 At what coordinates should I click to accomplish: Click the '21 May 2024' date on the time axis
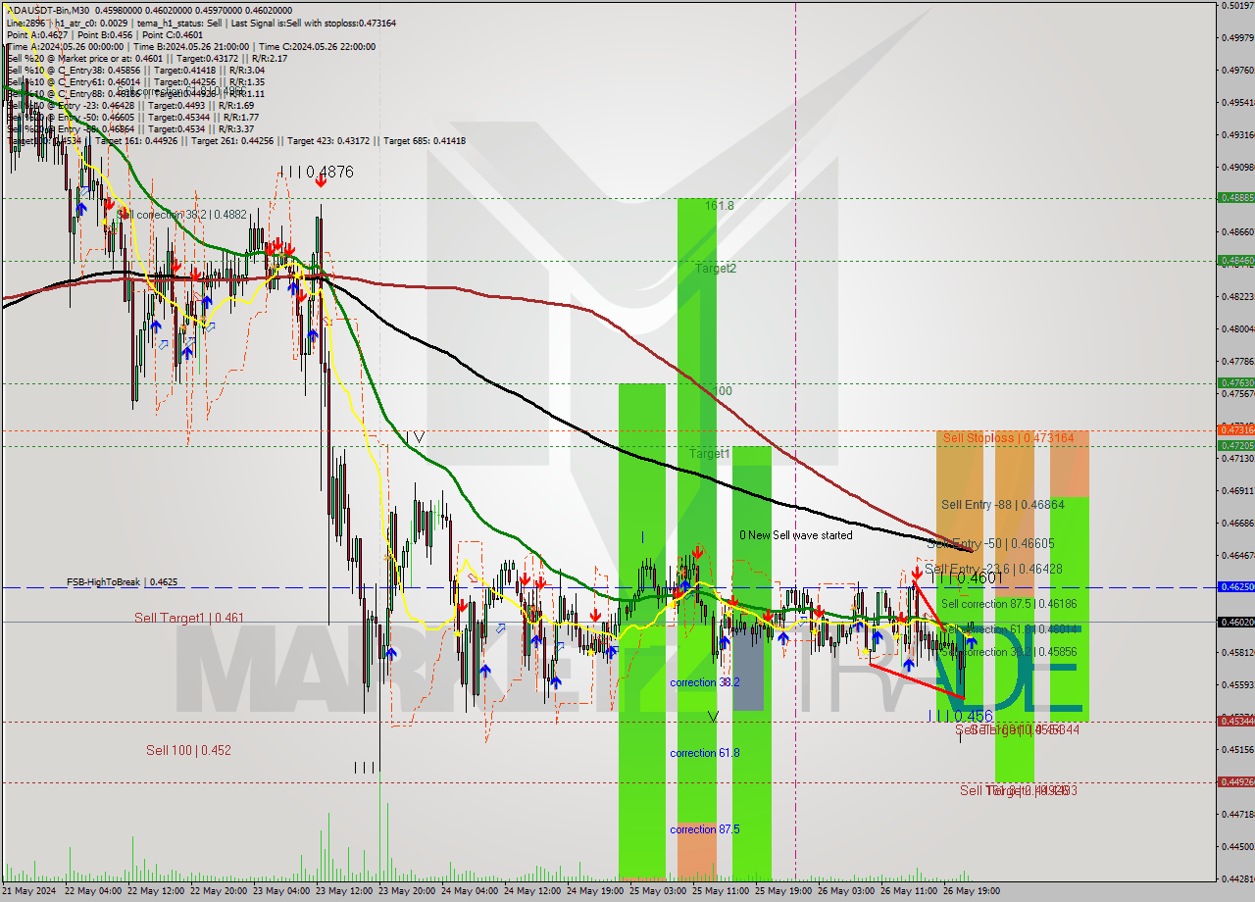click(x=26, y=891)
